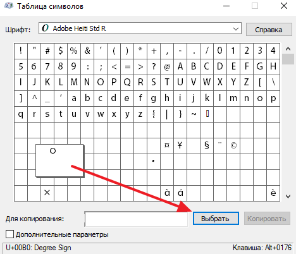This screenshot has height=254, width=296.
Task: Pick the percent % character cell
Action: pyautogui.click(x=74, y=51)
